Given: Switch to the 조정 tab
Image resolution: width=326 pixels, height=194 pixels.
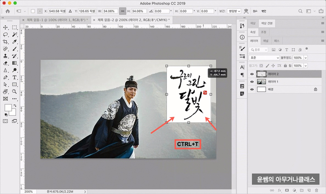Looking at the screenshot, I should 264,32.
